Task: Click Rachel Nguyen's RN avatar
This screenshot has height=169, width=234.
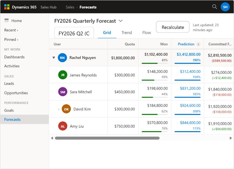Action: pos(63,58)
